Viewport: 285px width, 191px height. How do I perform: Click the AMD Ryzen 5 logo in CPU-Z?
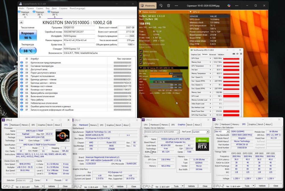pyautogui.click(x=62, y=136)
